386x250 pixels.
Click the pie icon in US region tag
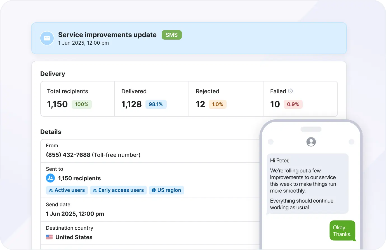(154, 190)
